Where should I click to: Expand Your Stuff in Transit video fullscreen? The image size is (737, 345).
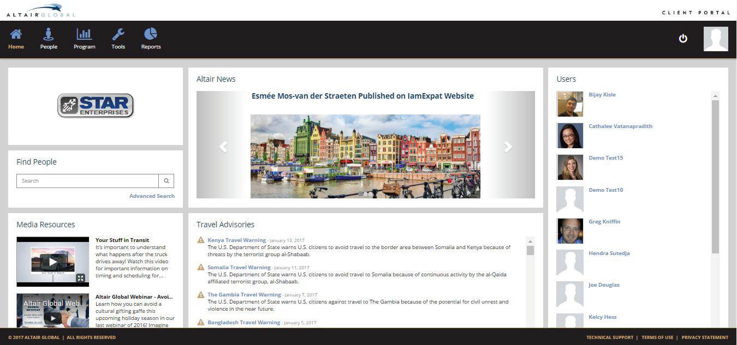tap(80, 278)
